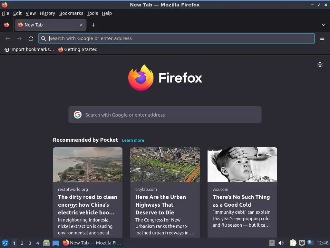Click the network monitor tray icon
The image size is (330, 248).
click(302, 243)
